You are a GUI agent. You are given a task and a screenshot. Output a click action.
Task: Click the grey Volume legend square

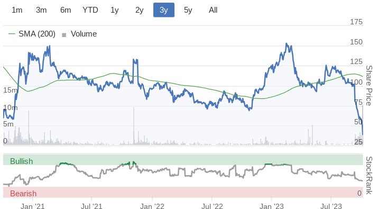[64, 35]
